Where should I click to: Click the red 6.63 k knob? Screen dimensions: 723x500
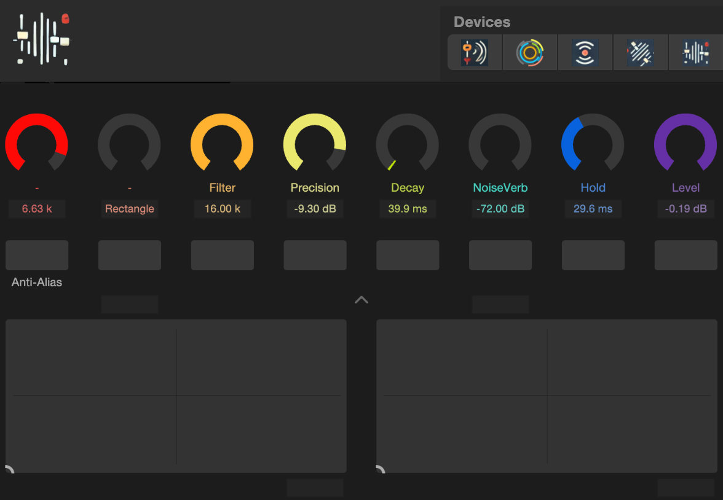tap(36, 143)
